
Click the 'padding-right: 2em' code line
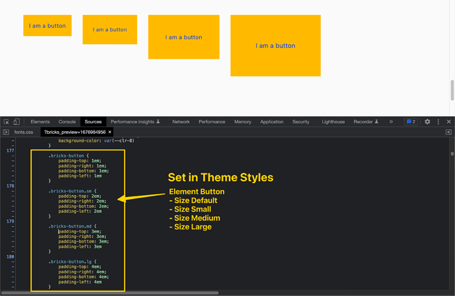(82, 201)
